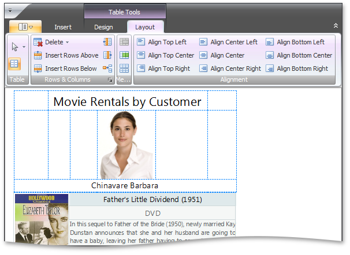Image resolution: width=350 pixels, height=255 pixels.
Task: Open the application menu button
Action: pyautogui.click(x=25, y=27)
